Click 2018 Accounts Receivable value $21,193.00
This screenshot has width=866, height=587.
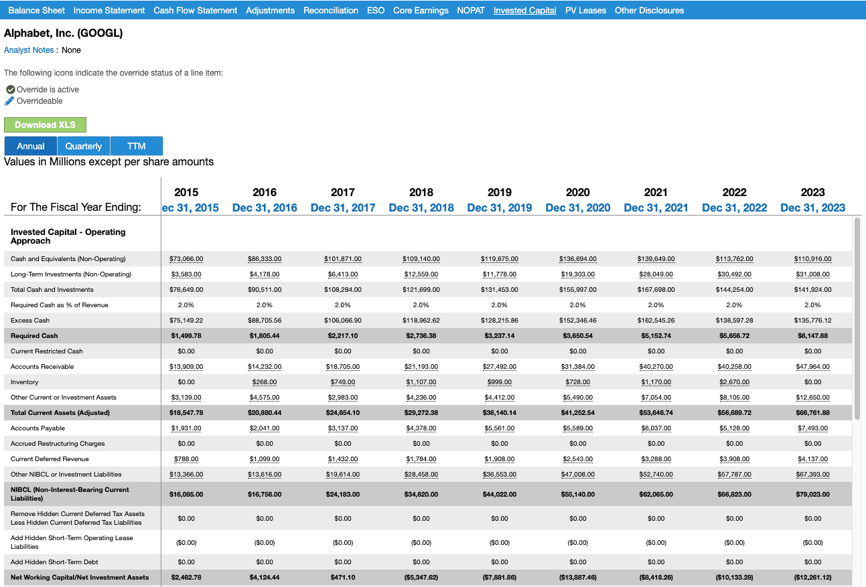tap(421, 367)
